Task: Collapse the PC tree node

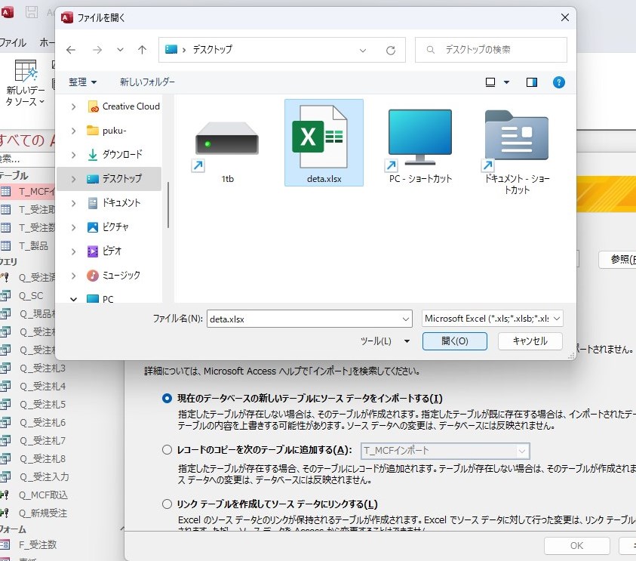Action: point(73,300)
